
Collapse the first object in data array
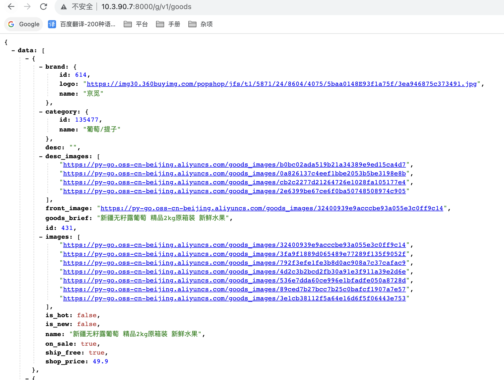(x=27, y=59)
